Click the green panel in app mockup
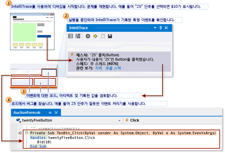This screenshot has width=225, height=153. (x=24, y=32)
